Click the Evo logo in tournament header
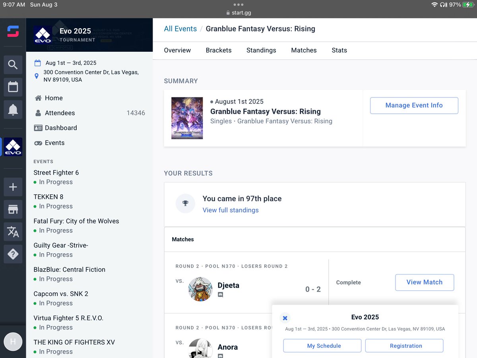The height and width of the screenshot is (358, 477). (42, 35)
